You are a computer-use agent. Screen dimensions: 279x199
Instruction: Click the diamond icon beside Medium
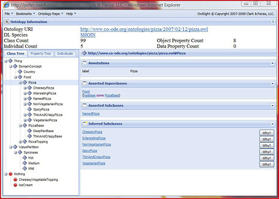click(25, 163)
